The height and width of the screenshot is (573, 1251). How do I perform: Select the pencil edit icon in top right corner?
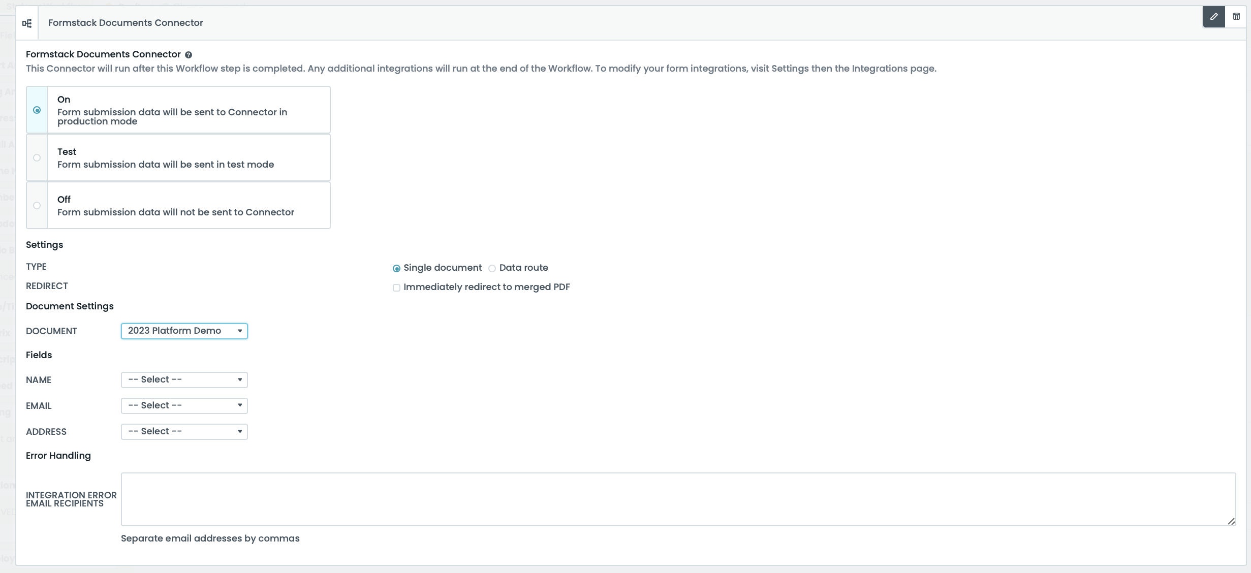[x=1214, y=16]
